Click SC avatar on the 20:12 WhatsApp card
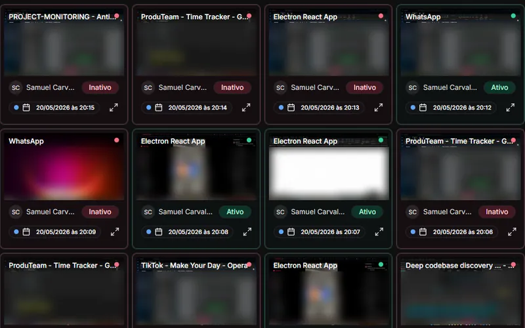Image resolution: width=525 pixels, height=328 pixels. click(x=413, y=88)
